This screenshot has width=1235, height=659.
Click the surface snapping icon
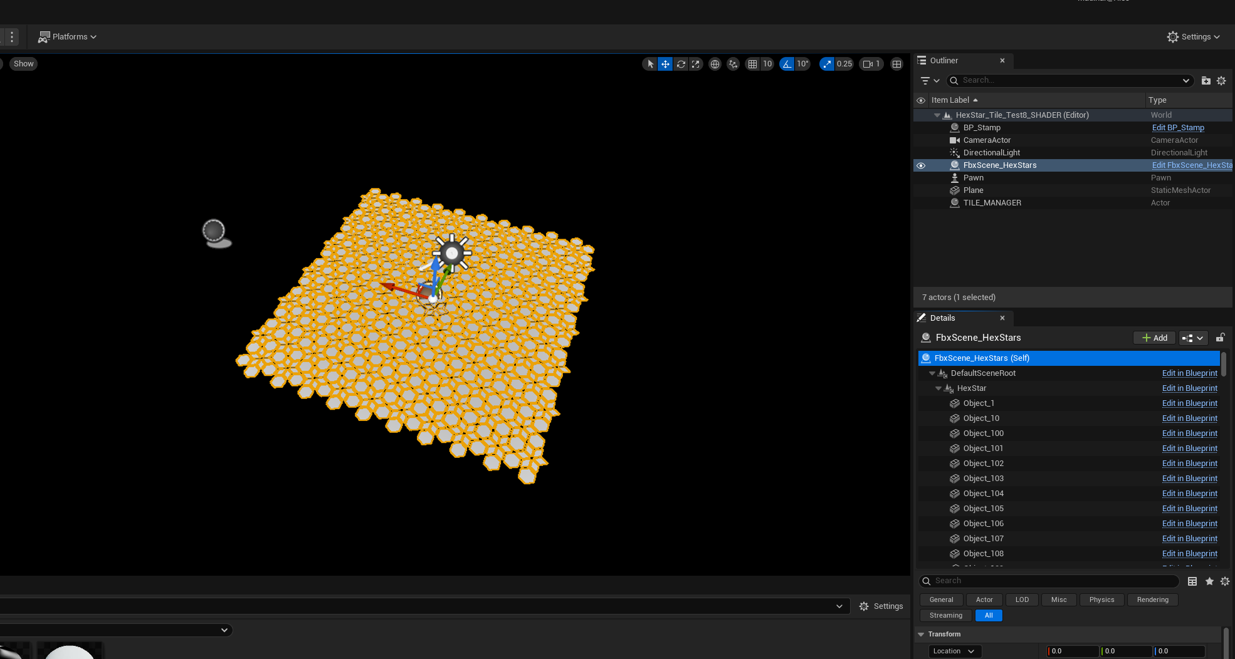click(x=733, y=64)
